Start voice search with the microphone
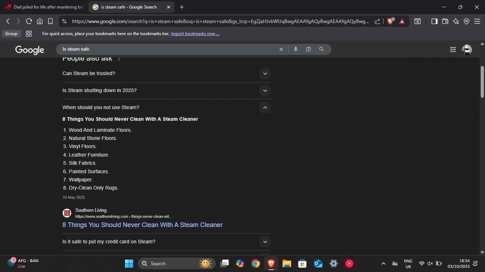 296,49
